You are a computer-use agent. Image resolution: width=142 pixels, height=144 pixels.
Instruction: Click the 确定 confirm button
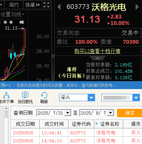pyautogui.click(x=130, y=113)
